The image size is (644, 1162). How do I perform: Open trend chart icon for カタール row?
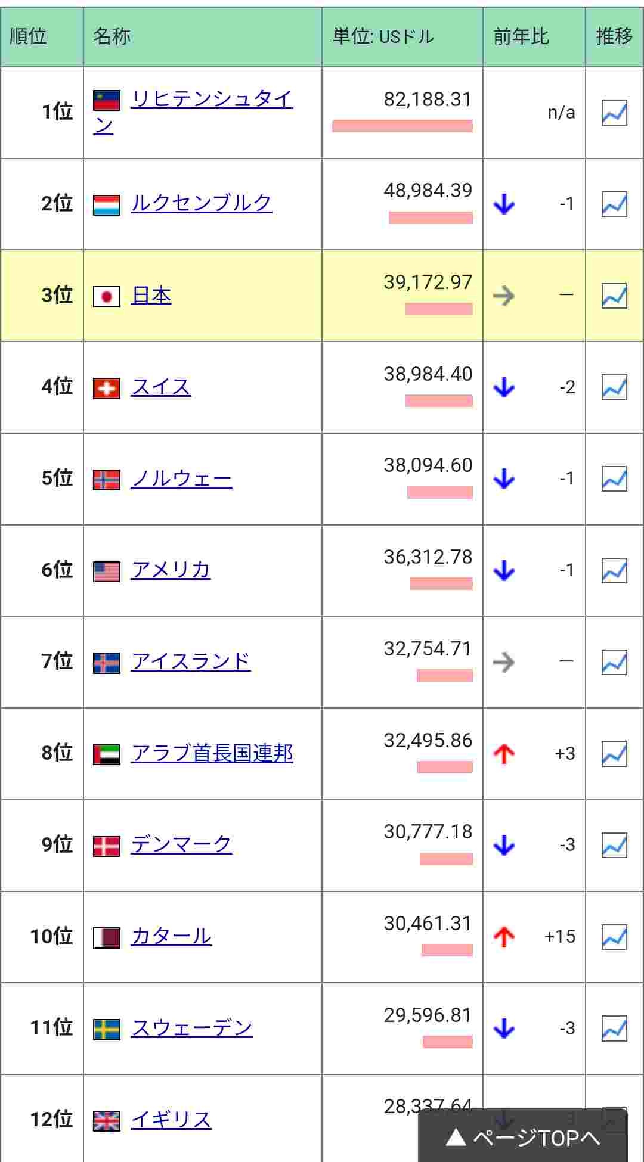tap(614, 937)
